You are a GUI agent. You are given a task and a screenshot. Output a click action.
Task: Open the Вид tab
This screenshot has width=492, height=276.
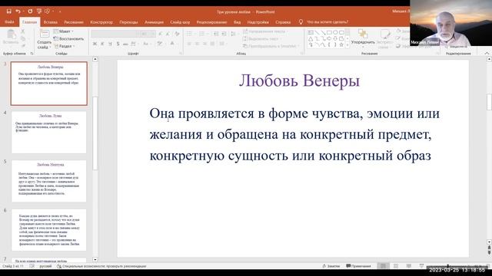(x=238, y=22)
